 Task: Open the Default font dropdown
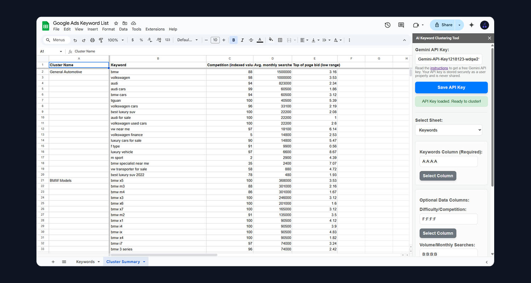coord(188,40)
